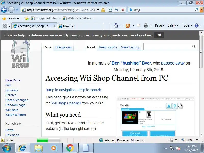
Task: Click the vertical scrollbar thumb
Action: click(201, 52)
